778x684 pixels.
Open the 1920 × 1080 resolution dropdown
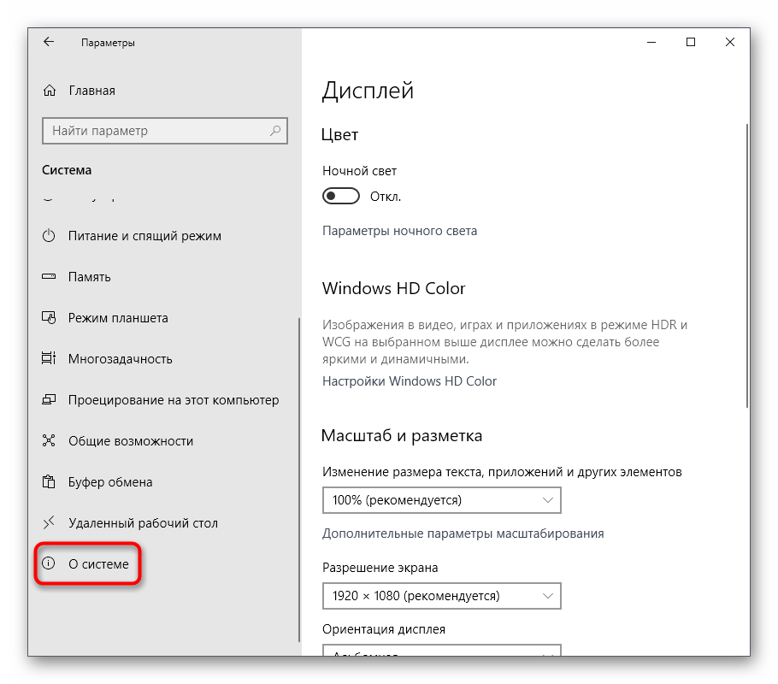pos(441,596)
